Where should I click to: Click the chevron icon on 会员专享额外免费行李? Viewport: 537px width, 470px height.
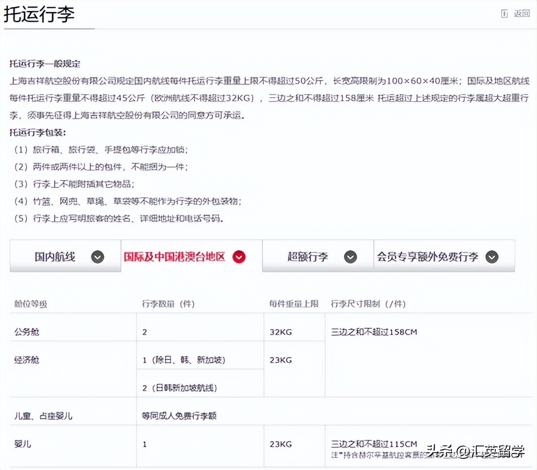click(492, 256)
